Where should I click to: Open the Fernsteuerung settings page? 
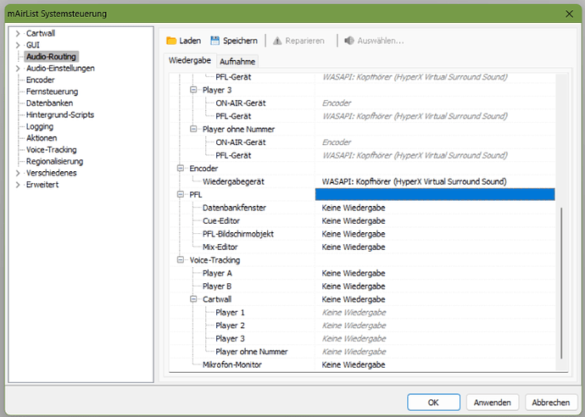coord(52,92)
